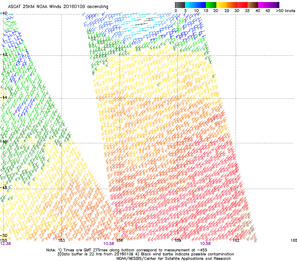The width and height of the screenshot is (297, 261).
Task: Click the purple 10:58 time near 156
Action: tap(108, 244)
